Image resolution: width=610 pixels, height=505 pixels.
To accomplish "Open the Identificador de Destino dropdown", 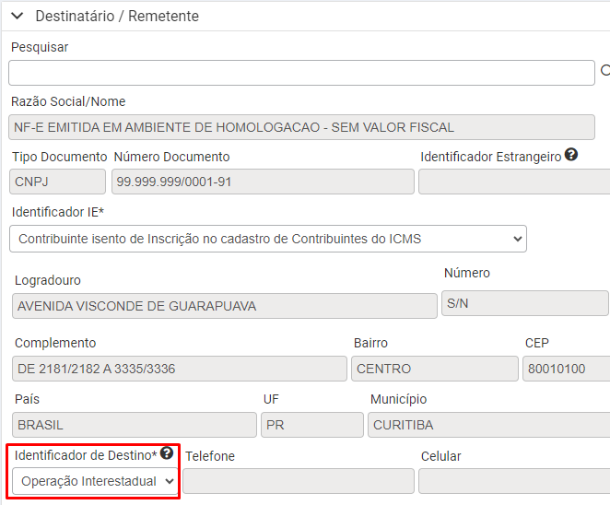I will [x=95, y=481].
